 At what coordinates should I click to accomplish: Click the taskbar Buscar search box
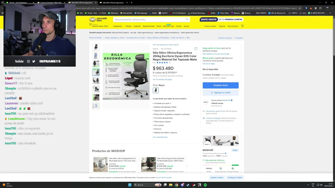(x=148, y=185)
